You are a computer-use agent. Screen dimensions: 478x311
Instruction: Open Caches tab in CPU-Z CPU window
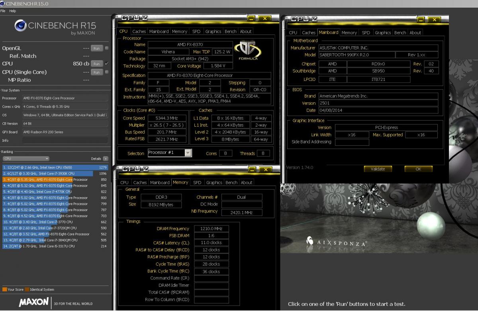point(139,31)
